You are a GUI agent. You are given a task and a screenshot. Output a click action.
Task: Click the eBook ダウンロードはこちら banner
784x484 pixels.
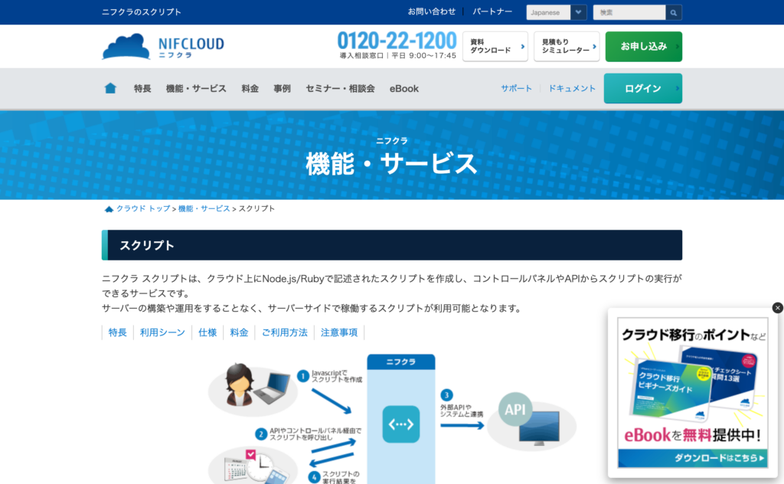pyautogui.click(x=692, y=458)
